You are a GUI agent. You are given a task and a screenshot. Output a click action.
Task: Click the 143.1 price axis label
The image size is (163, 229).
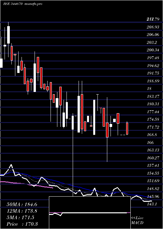tap(152, 204)
